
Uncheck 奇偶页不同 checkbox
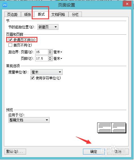point(10,40)
